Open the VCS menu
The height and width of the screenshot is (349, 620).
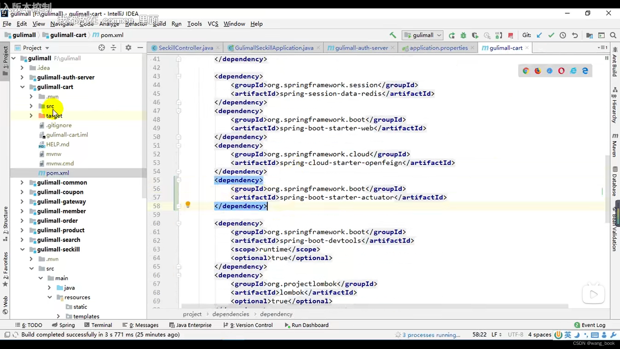click(x=213, y=24)
